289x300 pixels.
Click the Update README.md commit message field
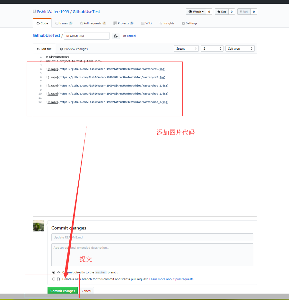(152, 237)
